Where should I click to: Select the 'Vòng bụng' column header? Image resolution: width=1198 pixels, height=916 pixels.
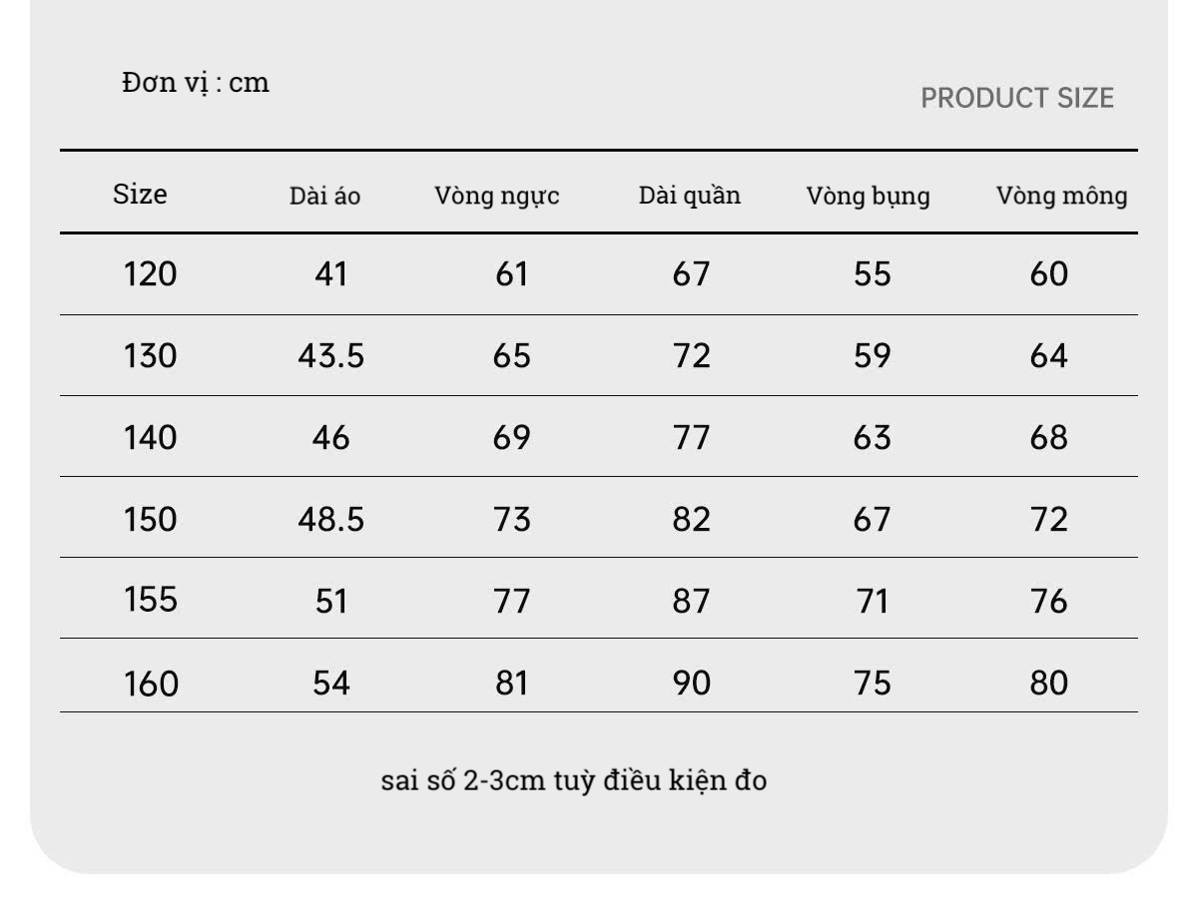point(868,197)
